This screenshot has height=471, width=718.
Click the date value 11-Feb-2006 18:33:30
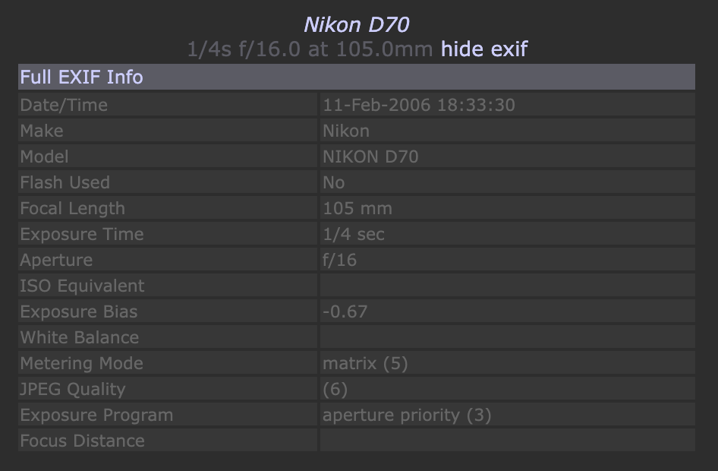point(418,105)
